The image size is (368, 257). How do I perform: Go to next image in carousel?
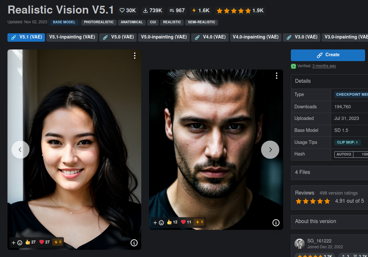click(x=270, y=150)
